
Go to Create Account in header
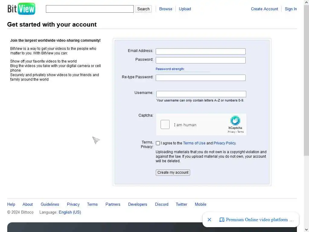(264, 9)
